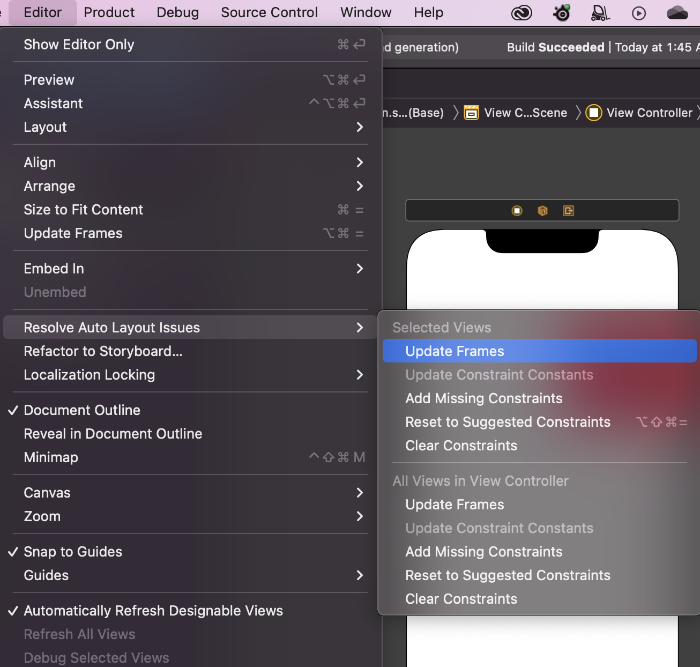Choose Refactor to Storyboard…
This screenshot has width=700, height=667.
(x=190, y=351)
